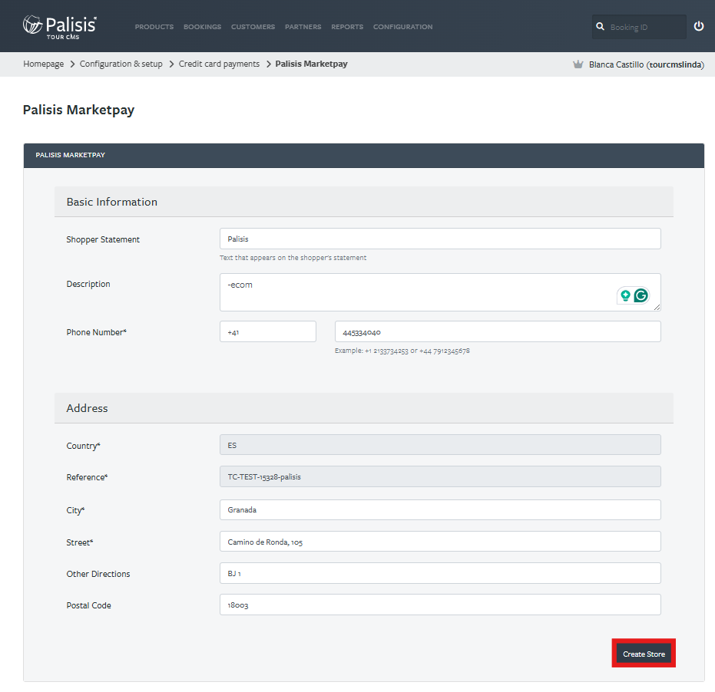The height and width of the screenshot is (692, 715).
Task: Click the Palisis Tour CMS logo
Action: pos(60,27)
